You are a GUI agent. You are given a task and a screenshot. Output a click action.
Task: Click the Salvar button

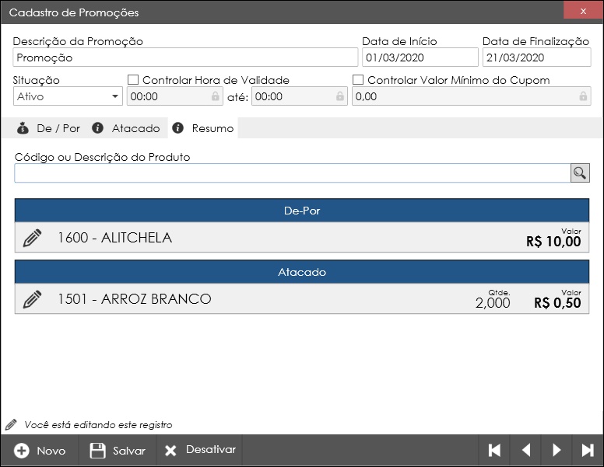click(118, 451)
